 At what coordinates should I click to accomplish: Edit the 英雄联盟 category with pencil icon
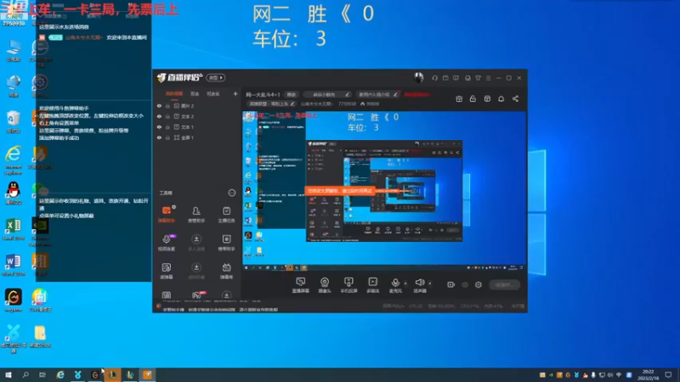(292, 104)
